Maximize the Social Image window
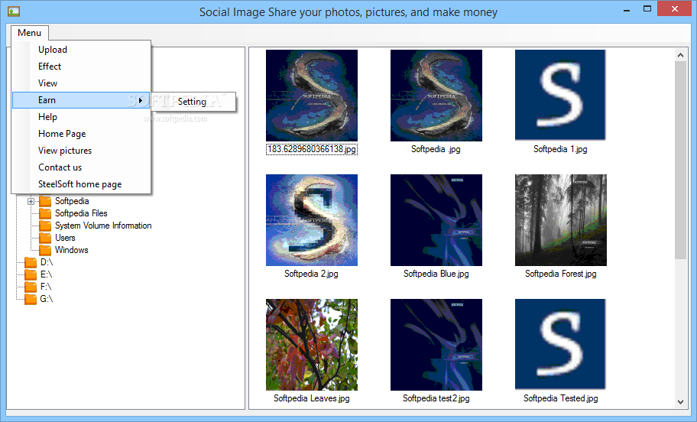Image resolution: width=697 pixels, height=422 pixels. (x=647, y=9)
